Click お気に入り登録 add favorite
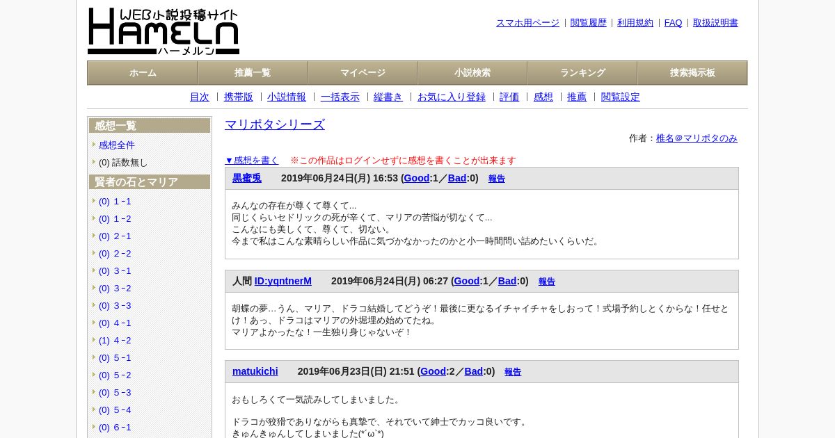 click(x=452, y=97)
